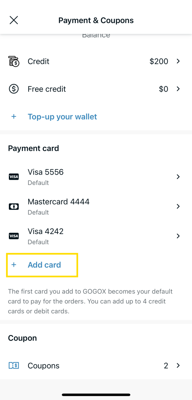Expand the Free credit row chevron
The width and height of the screenshot is (192, 400).
pos(178,89)
